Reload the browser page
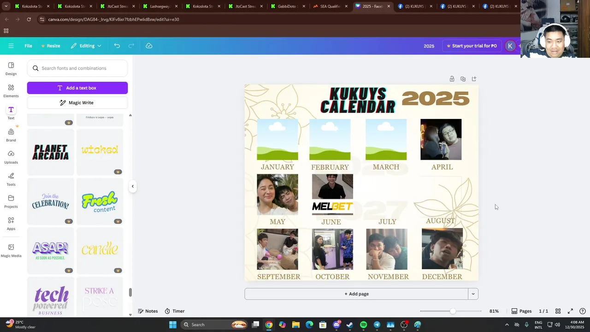 click(x=29, y=19)
